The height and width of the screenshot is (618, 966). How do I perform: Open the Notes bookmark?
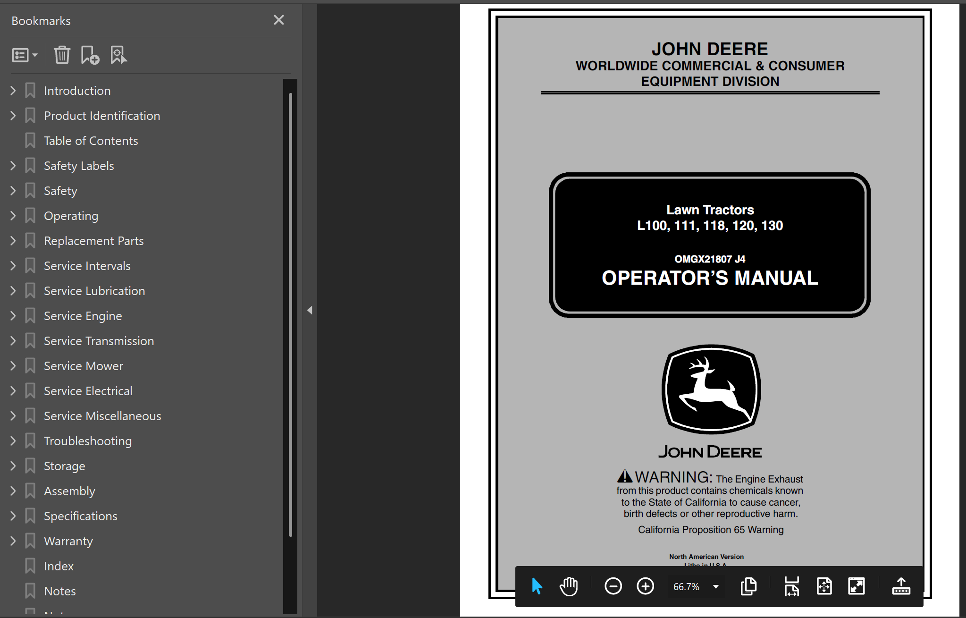pyautogui.click(x=60, y=591)
